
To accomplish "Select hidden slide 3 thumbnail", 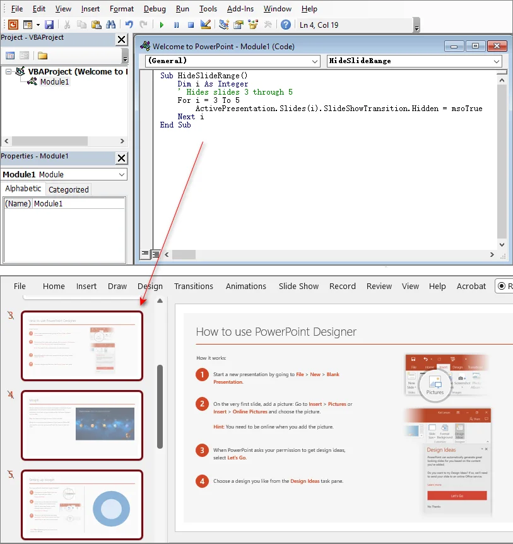I will click(82, 346).
